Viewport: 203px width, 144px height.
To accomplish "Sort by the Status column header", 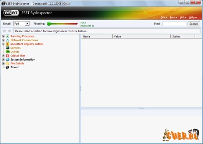I will point(183,36).
